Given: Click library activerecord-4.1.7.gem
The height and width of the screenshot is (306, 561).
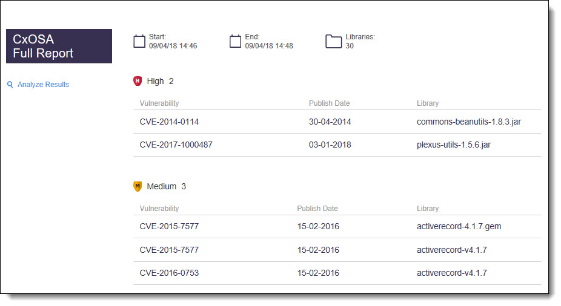Looking at the screenshot, I should (459, 226).
